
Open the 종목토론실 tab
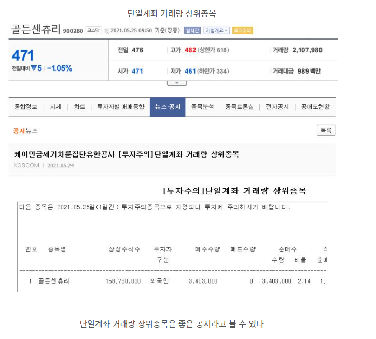[x=239, y=107]
